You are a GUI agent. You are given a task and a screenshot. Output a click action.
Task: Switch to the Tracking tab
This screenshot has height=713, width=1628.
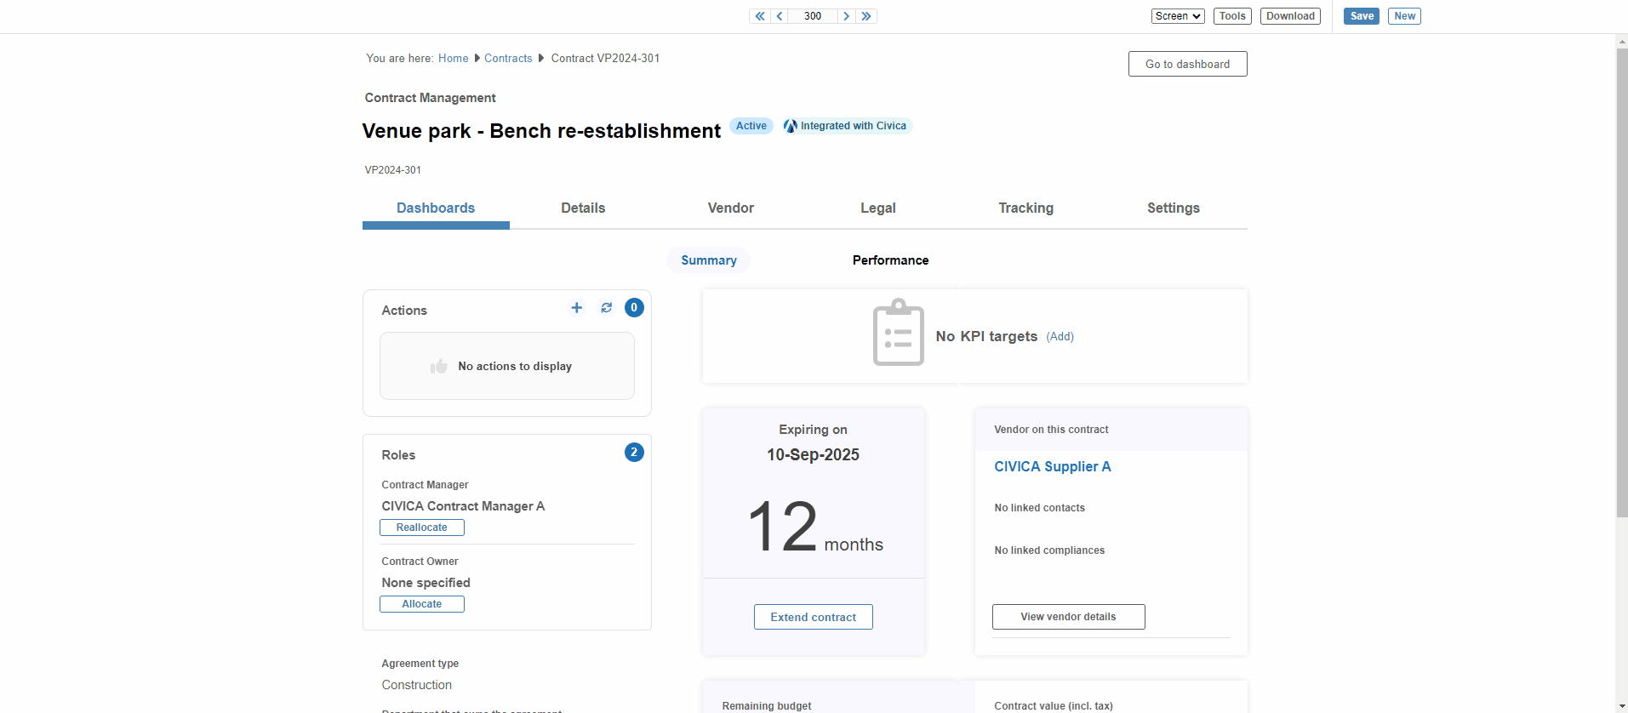(x=1025, y=208)
